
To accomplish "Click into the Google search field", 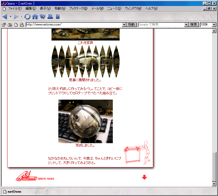I will click(161, 24).
